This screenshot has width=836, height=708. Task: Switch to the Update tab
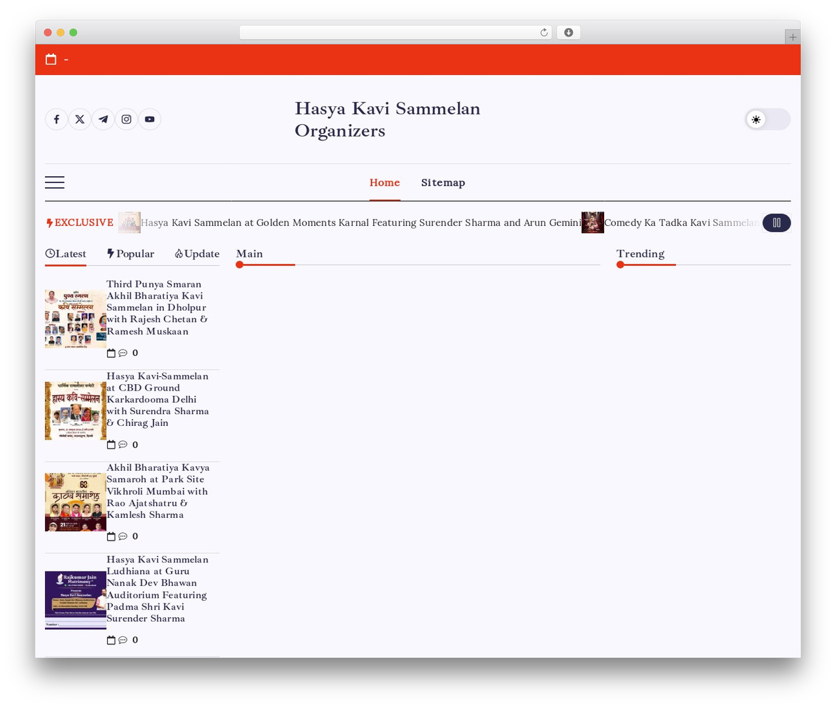197,254
